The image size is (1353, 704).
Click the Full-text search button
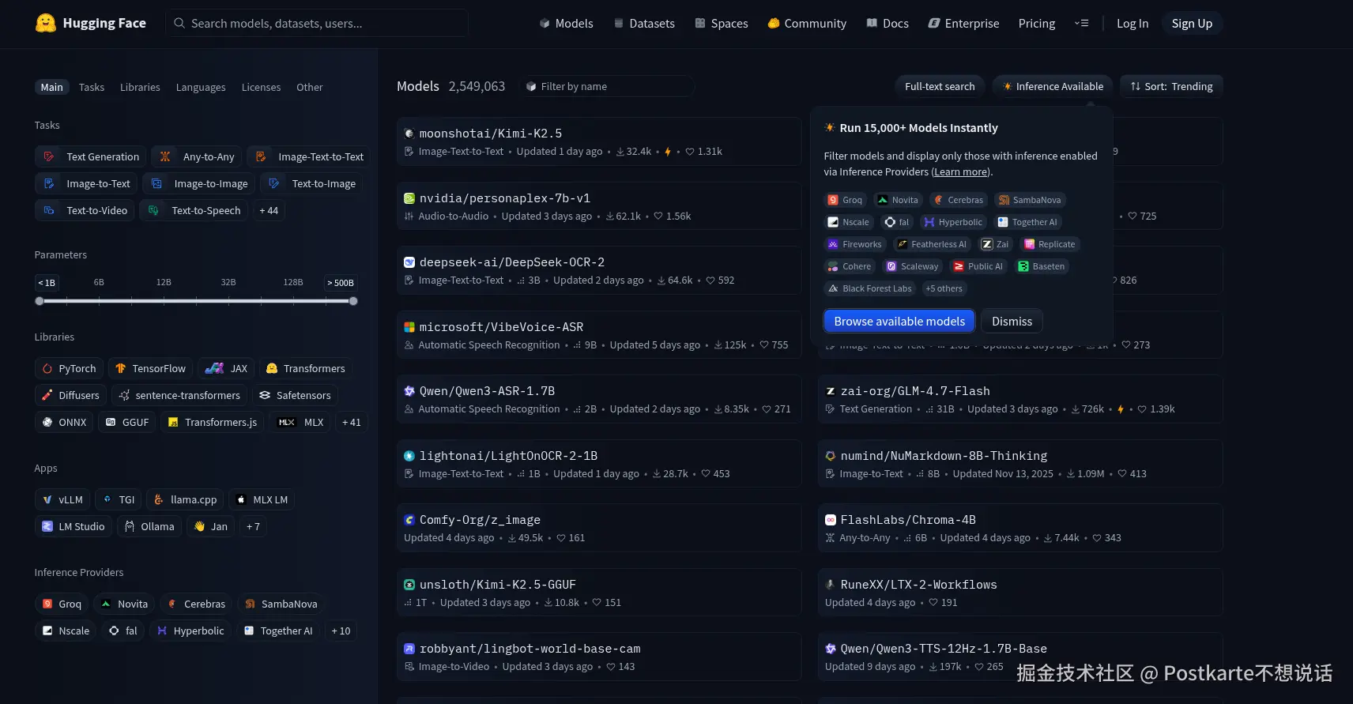pyautogui.click(x=940, y=86)
